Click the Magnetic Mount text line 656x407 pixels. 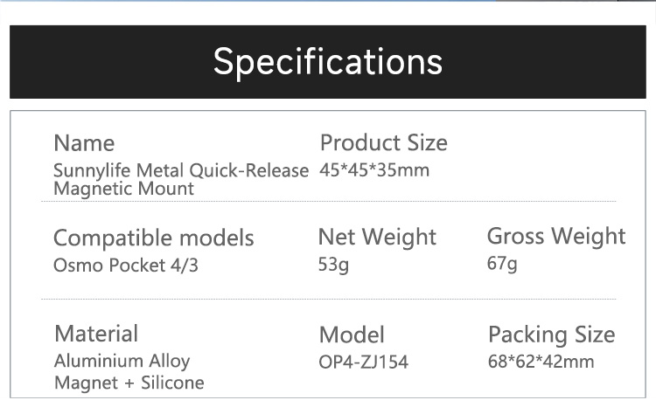click(123, 188)
